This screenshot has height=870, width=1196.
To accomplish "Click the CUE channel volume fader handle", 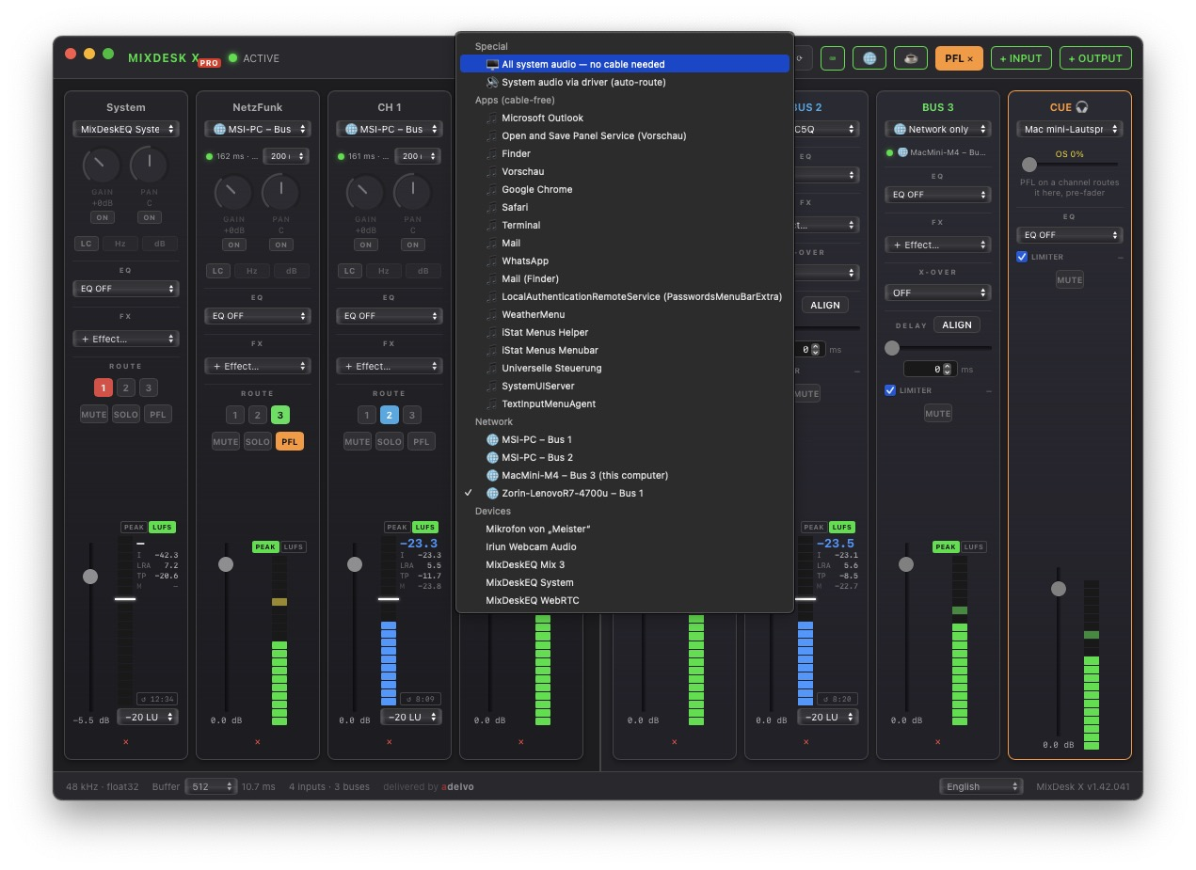I will (1059, 589).
